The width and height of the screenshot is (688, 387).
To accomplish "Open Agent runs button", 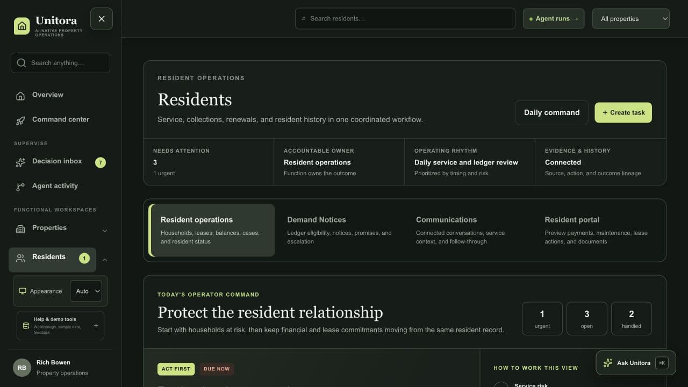I will 554,19.
